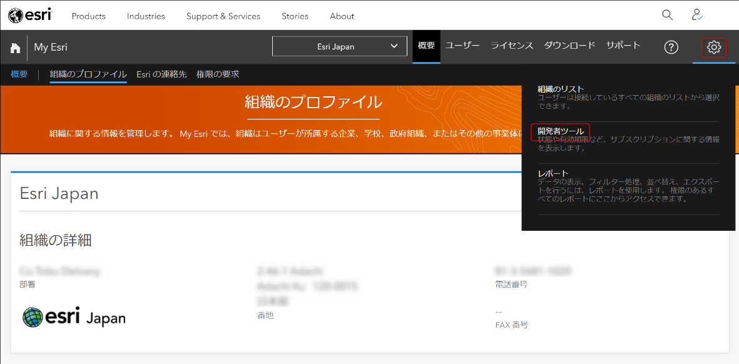Click the My Esri title text
Viewport: 739px width, 364px height.
[x=51, y=47]
